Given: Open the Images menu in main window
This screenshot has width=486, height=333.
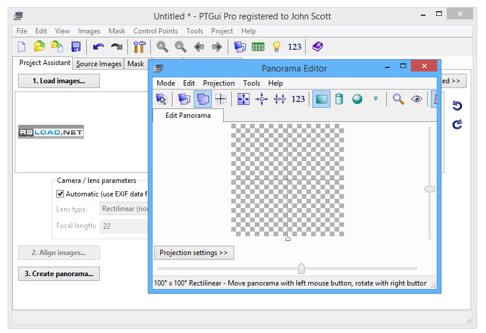Looking at the screenshot, I should [89, 31].
